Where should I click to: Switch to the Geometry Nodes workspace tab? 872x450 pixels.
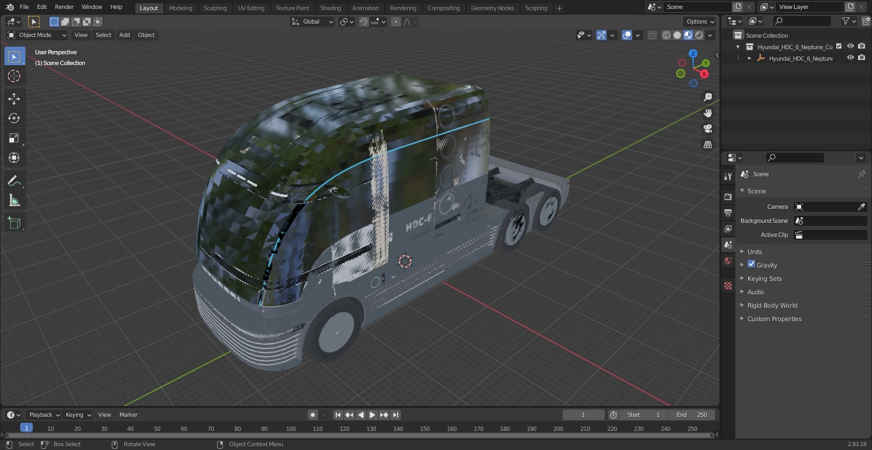pyautogui.click(x=492, y=8)
